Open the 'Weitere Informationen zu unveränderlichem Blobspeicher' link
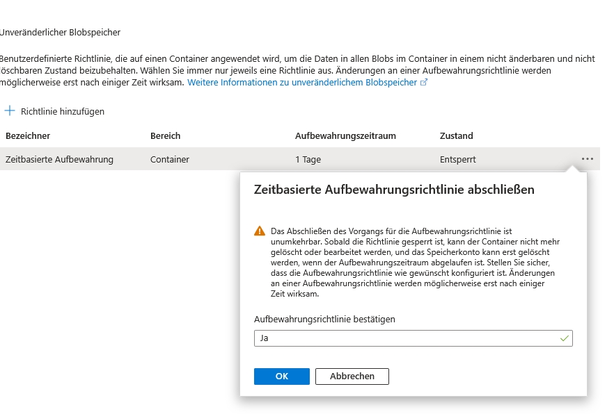Viewport: 614px width, 414px height. click(x=303, y=83)
